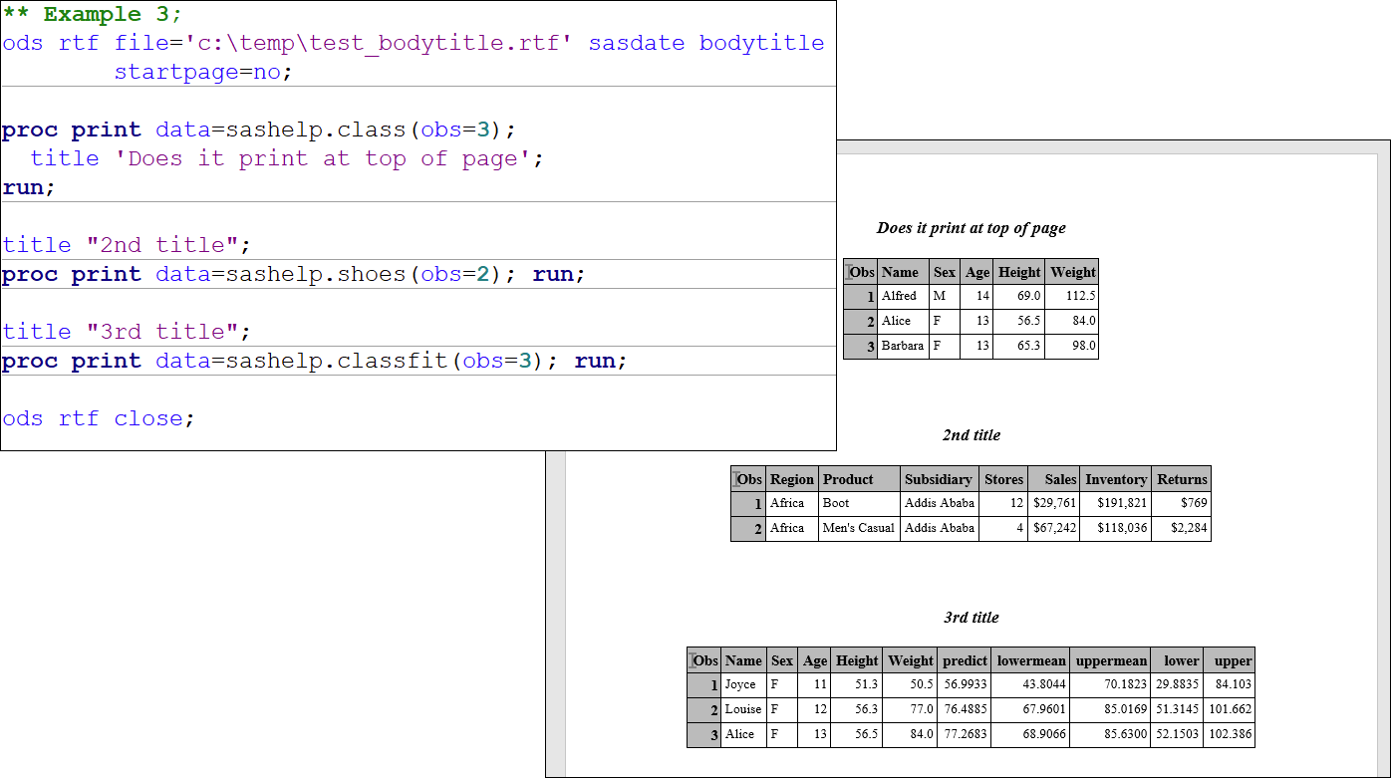This screenshot has width=1391, height=778.
Task: Click the 'bodytitle' option in the ods statement
Action: [761, 43]
